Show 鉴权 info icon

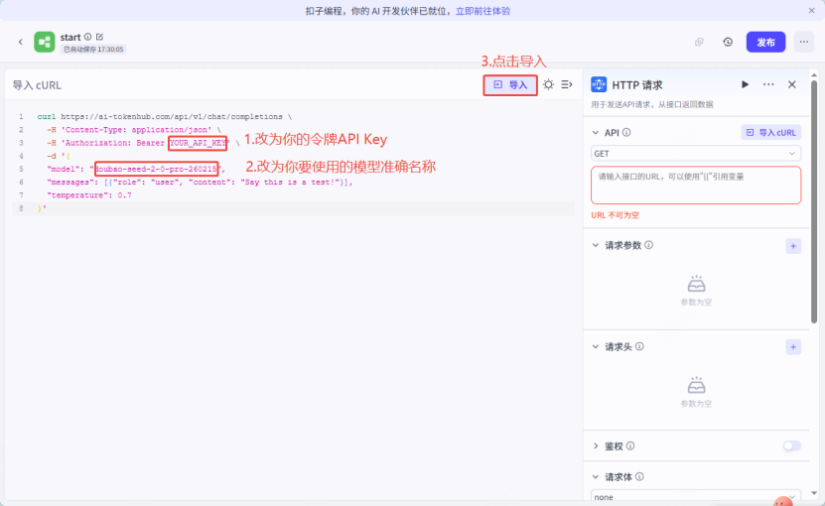pyautogui.click(x=630, y=446)
